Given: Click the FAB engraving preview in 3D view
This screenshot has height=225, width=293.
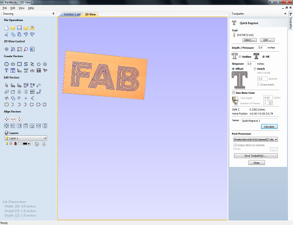Looking at the screenshot, I should [x=105, y=75].
